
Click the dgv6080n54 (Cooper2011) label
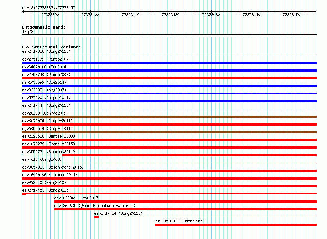click(x=47, y=128)
